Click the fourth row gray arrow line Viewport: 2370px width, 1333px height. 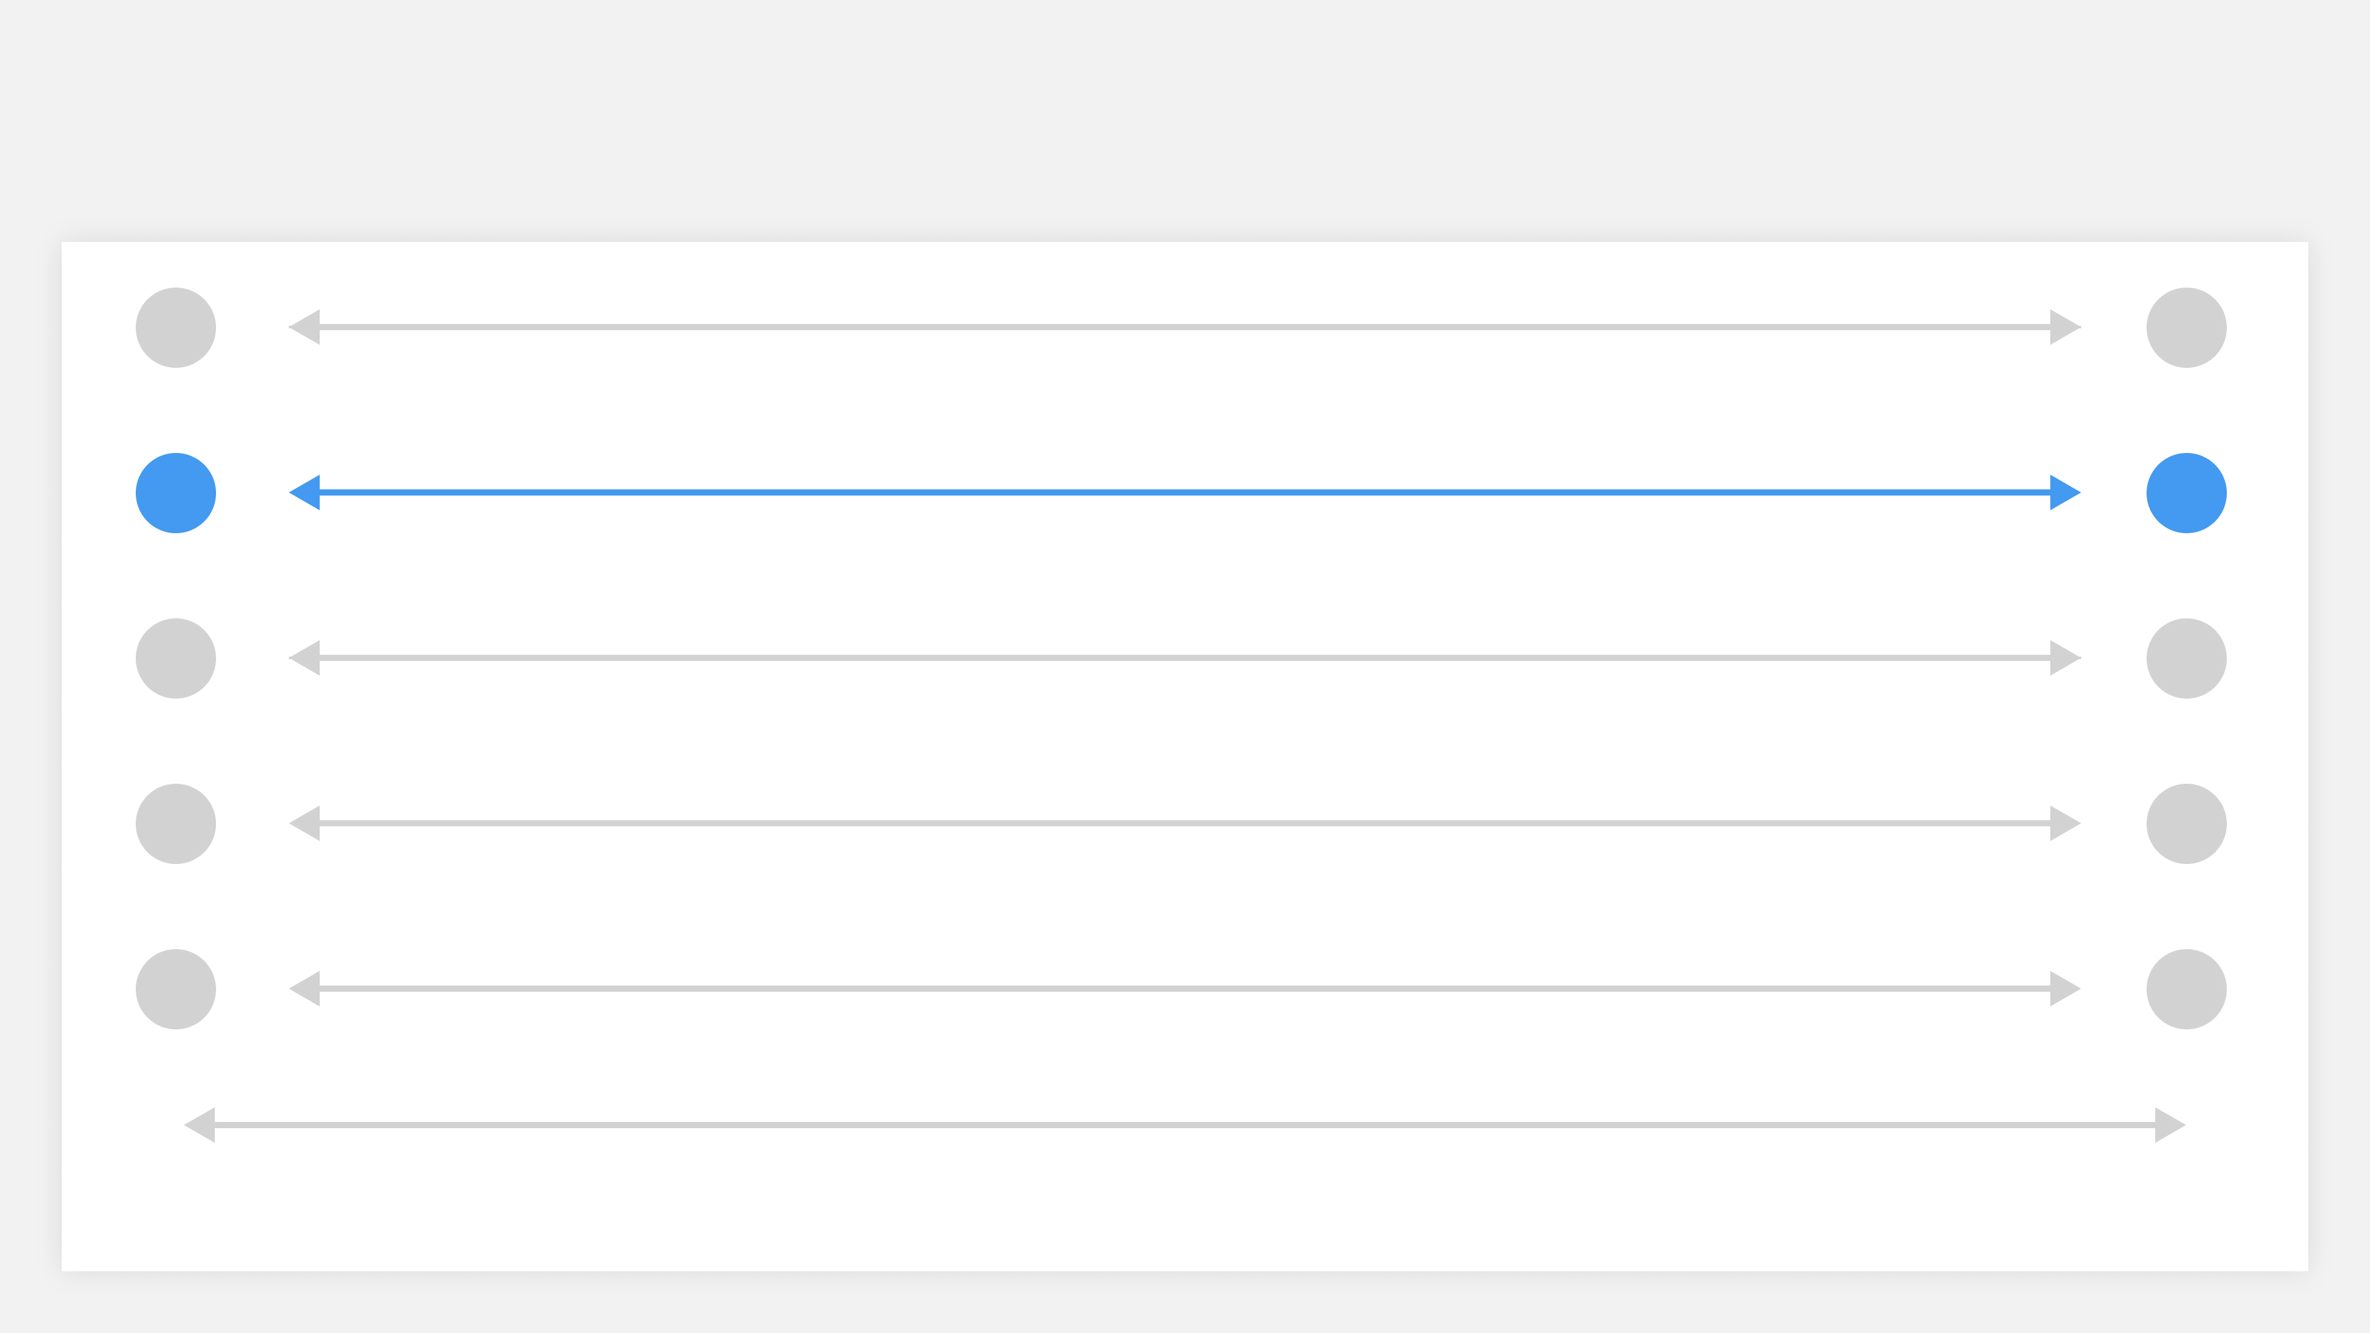tap(1185, 823)
